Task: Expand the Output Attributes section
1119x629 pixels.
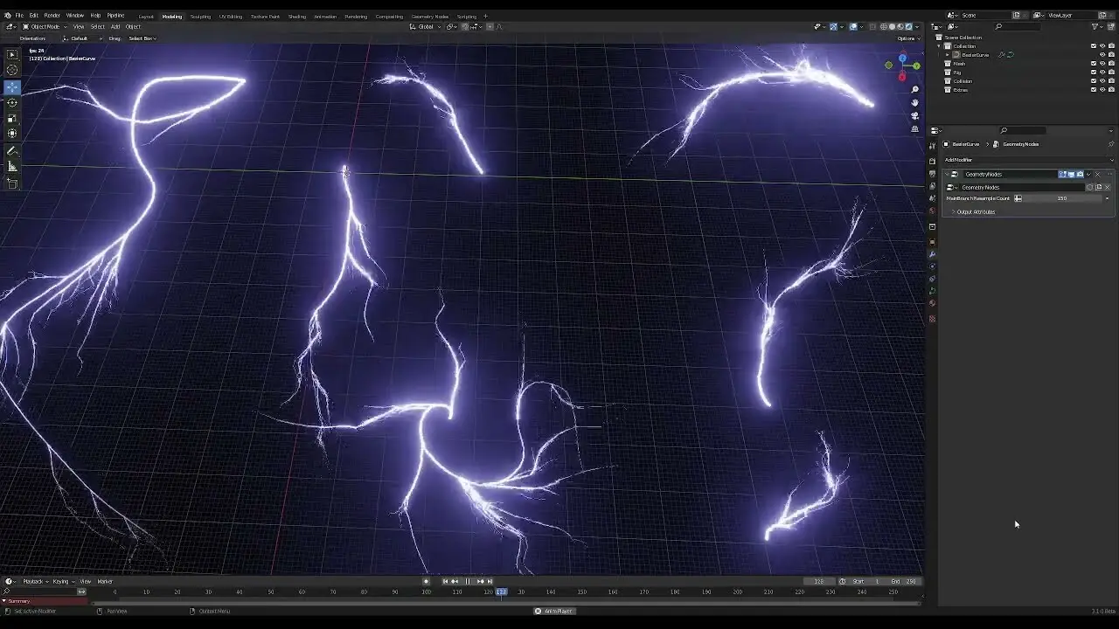Action: point(974,212)
